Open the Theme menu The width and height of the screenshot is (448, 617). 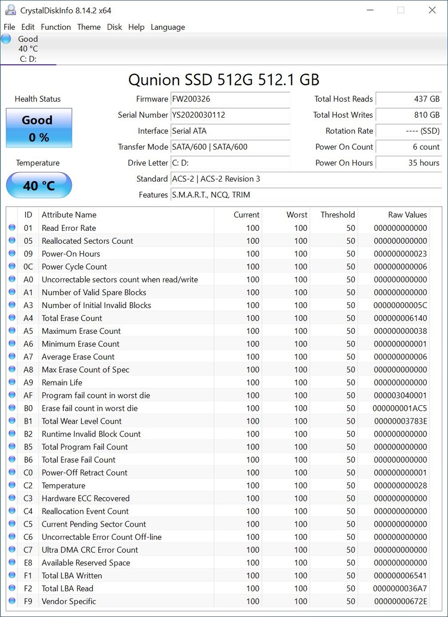point(89,27)
